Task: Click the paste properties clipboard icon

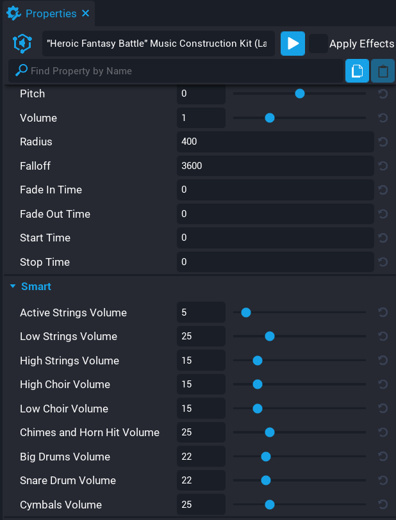Action: pos(383,70)
